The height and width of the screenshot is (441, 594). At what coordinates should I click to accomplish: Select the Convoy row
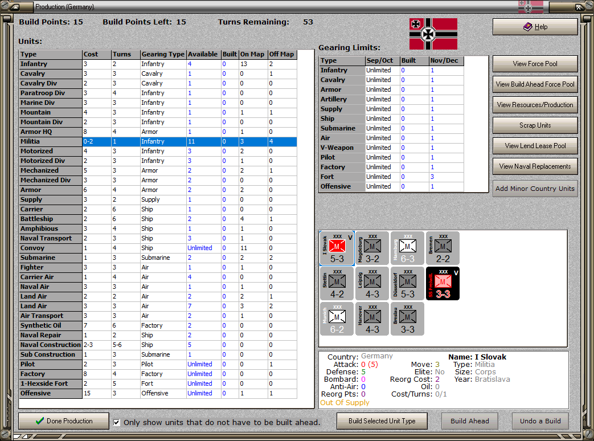[158, 248]
